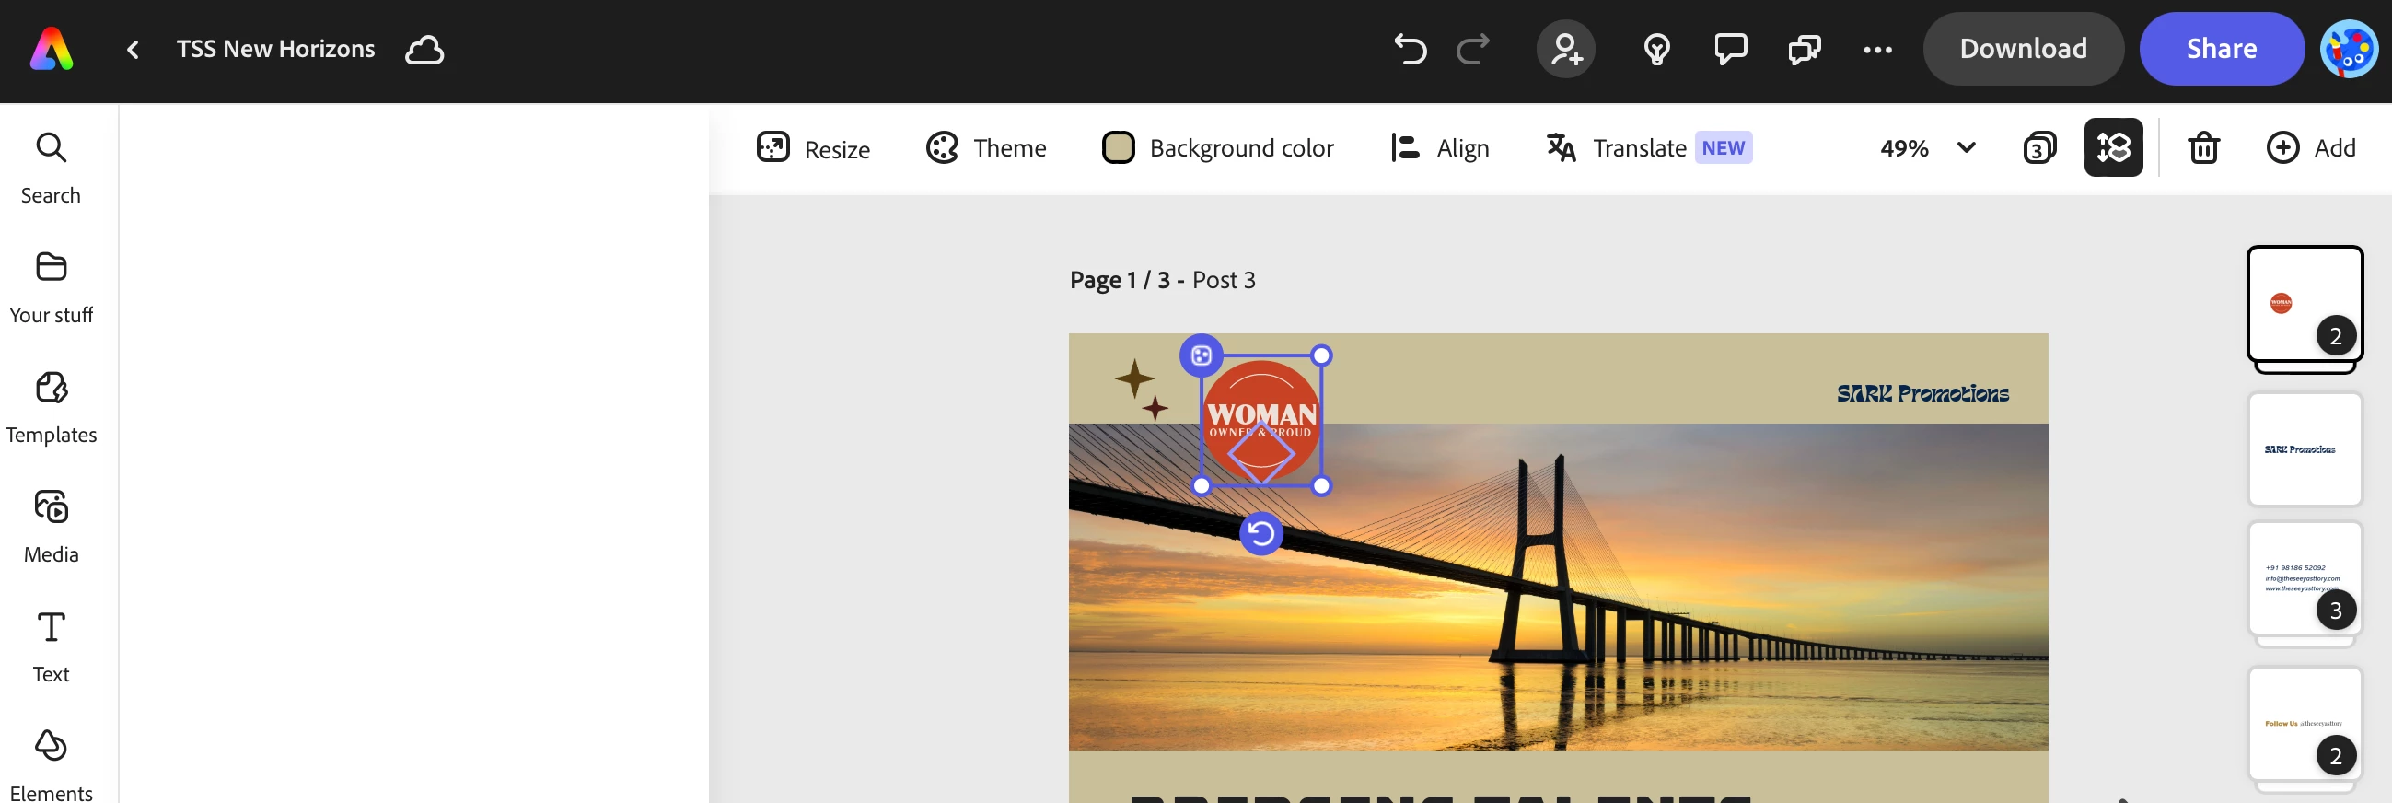This screenshot has height=803, width=2392.
Task: Select the first layer thumbnail with red badge
Action: point(2305,304)
